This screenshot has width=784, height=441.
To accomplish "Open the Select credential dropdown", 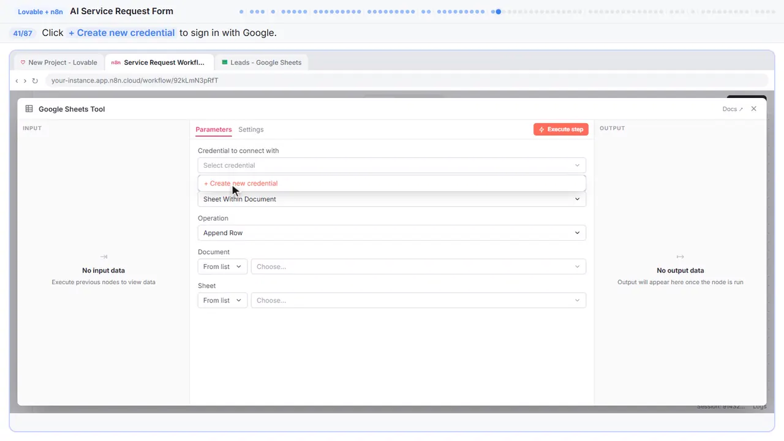I will tap(392, 165).
